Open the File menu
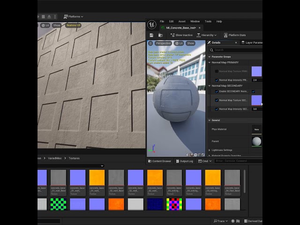The width and height of the screenshot is (300, 225). tap(162, 22)
